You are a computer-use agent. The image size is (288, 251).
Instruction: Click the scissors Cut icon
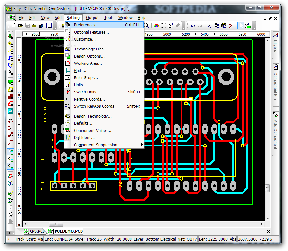point(209,25)
